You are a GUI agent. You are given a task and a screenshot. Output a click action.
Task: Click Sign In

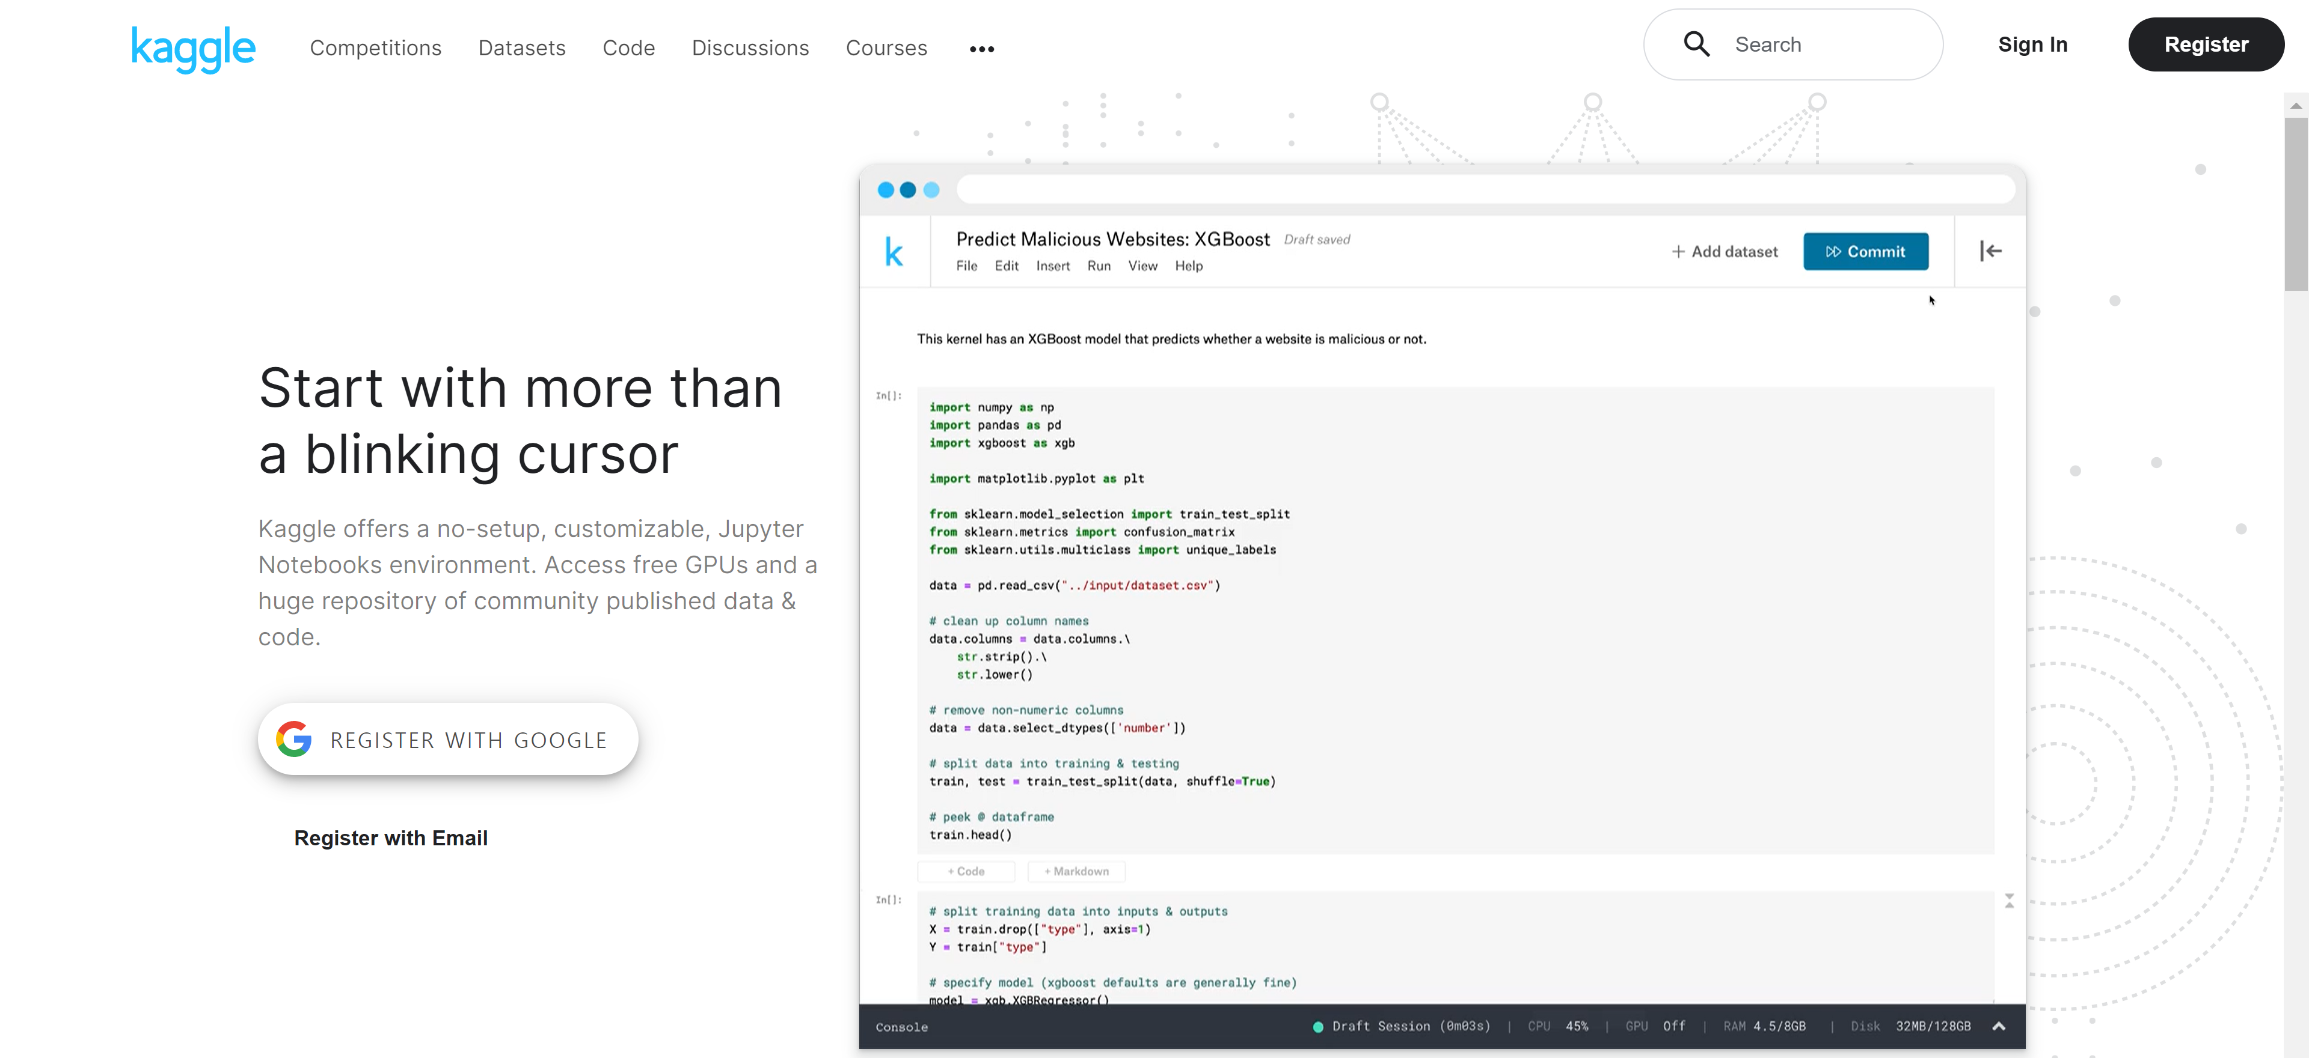tap(2032, 45)
